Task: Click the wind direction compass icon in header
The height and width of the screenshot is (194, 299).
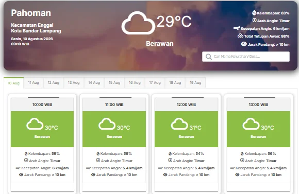Action: [254, 20]
